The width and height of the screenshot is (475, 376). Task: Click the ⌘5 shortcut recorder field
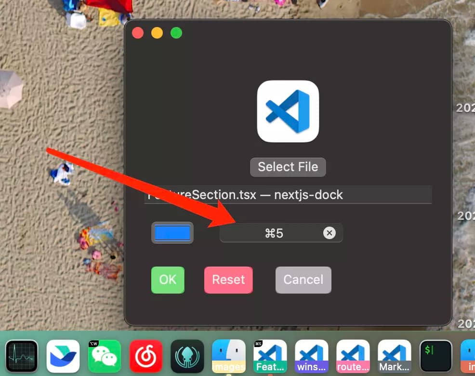point(281,233)
